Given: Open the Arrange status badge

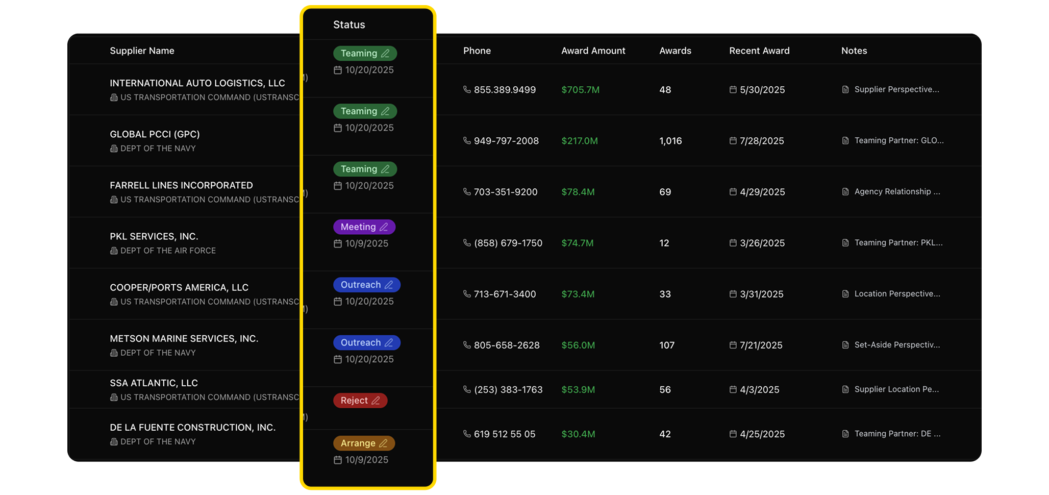Looking at the screenshot, I should [364, 443].
